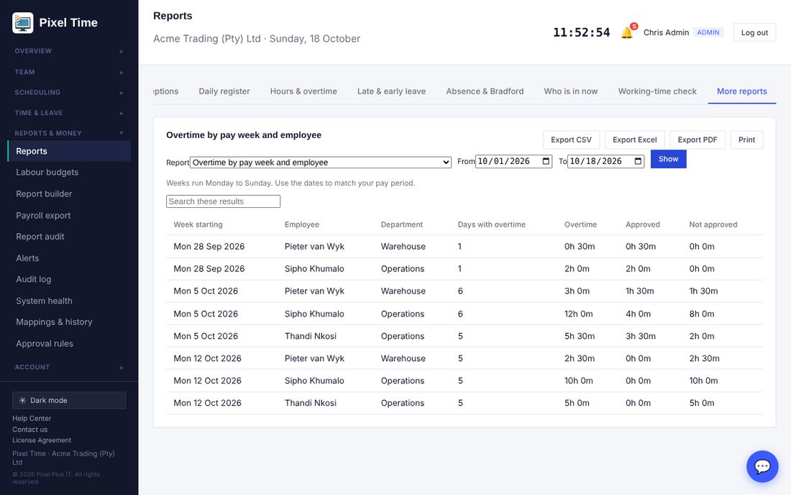Select the More reports tab
The width and height of the screenshot is (791, 495).
pyautogui.click(x=741, y=91)
